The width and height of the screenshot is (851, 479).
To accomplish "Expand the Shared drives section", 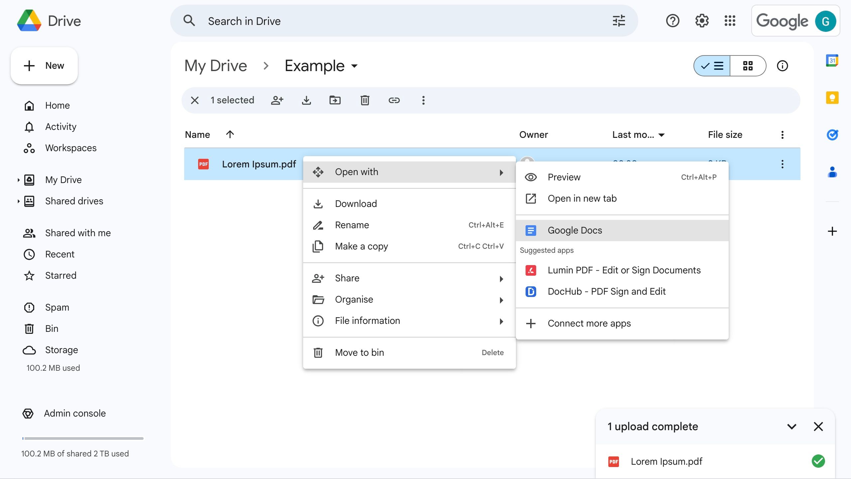I will pyautogui.click(x=18, y=201).
